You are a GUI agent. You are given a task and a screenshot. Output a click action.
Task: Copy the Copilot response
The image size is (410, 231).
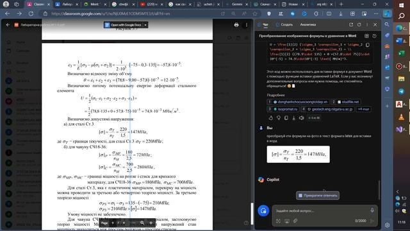tap(286, 118)
